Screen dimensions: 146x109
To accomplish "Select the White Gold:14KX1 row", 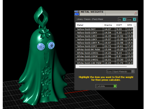I will tap(104, 60).
